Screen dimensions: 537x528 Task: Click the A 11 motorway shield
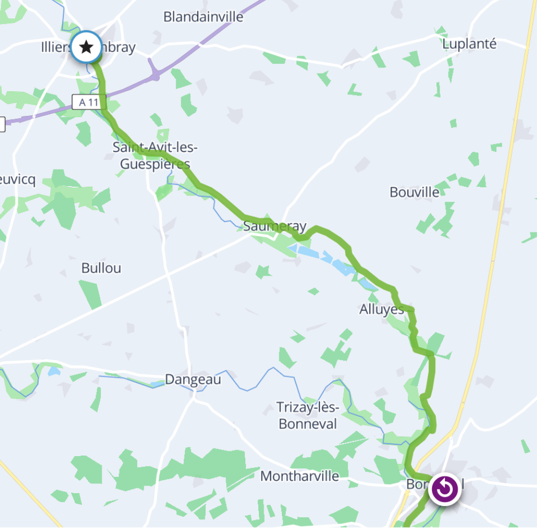(89, 102)
